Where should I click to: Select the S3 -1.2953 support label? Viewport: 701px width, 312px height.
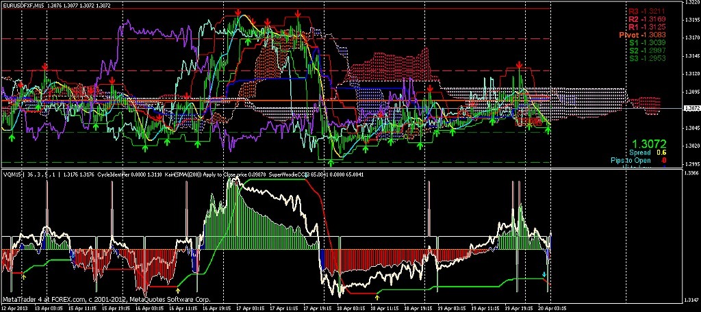pos(648,57)
